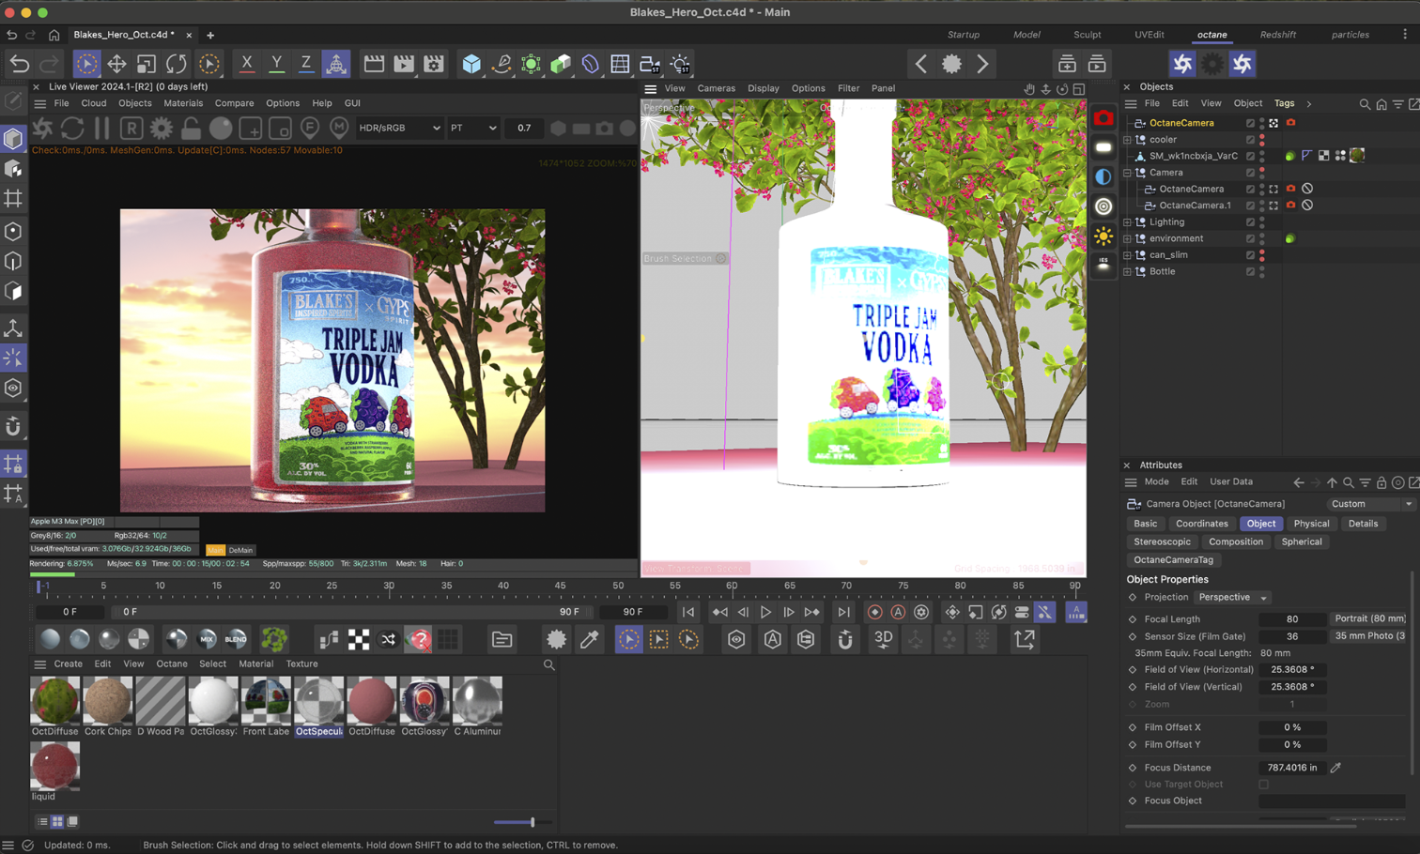The height and width of the screenshot is (854, 1420).
Task: Expand the cooler object group
Action: point(1128,140)
